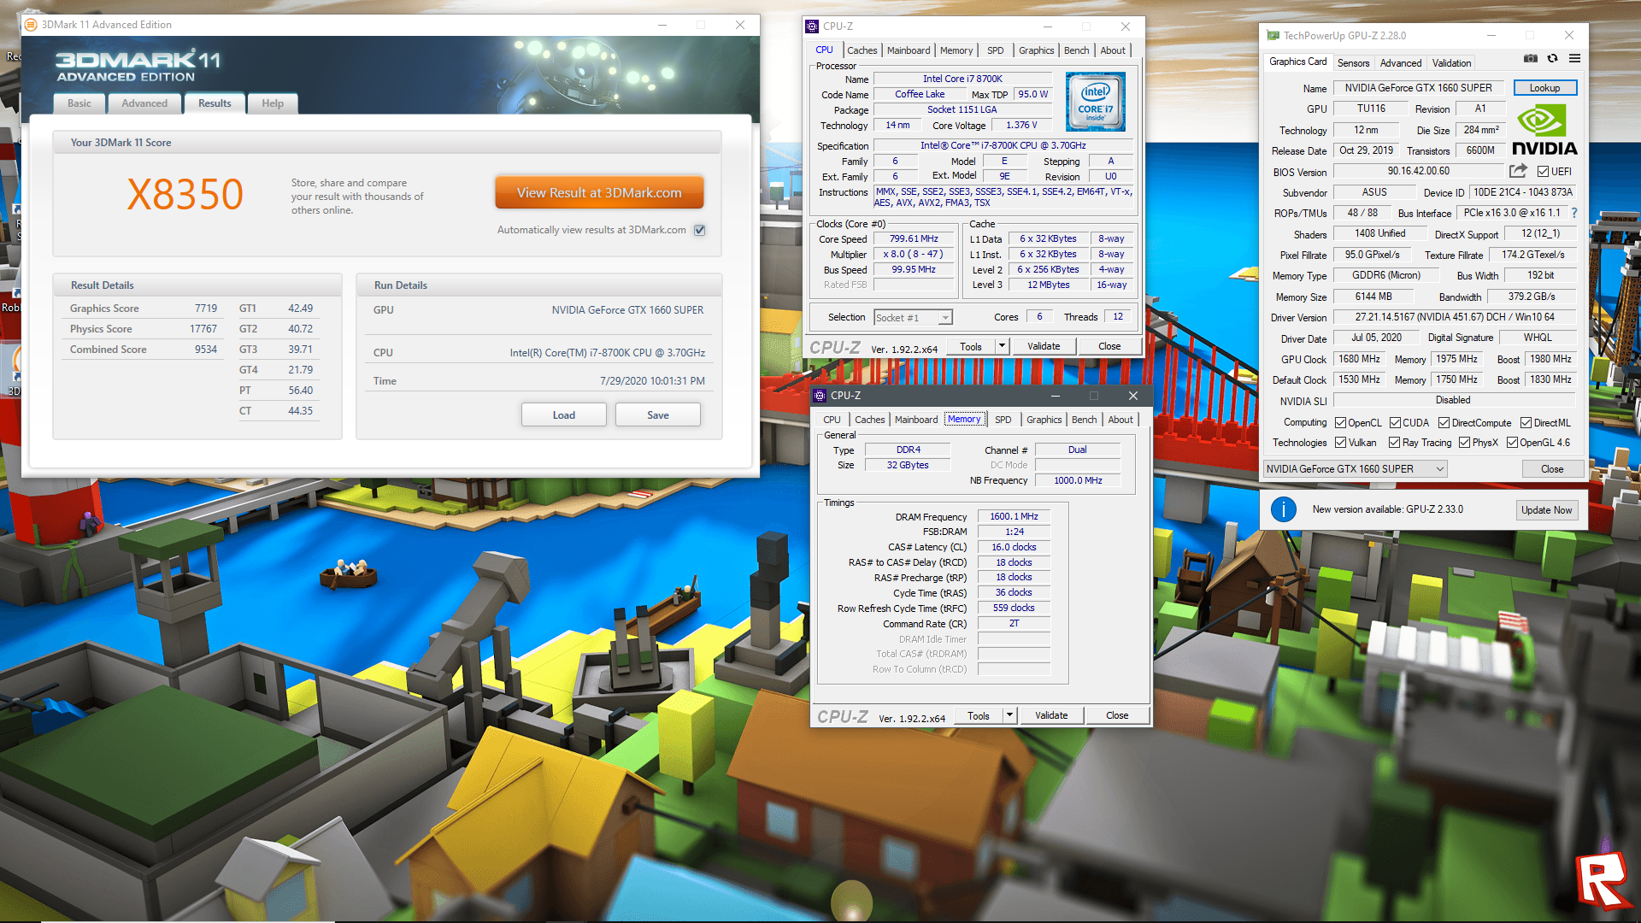Open Bench tab in CPU window of CPU-Z
1641x923 pixels.
[x=1076, y=50]
